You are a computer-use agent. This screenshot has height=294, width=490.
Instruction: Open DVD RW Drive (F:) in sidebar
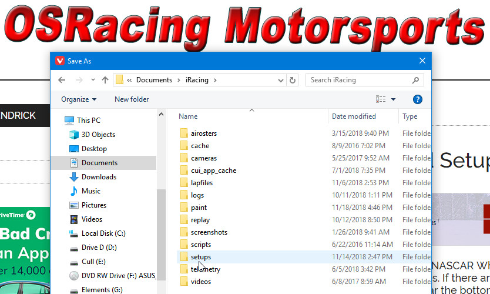click(x=110, y=276)
